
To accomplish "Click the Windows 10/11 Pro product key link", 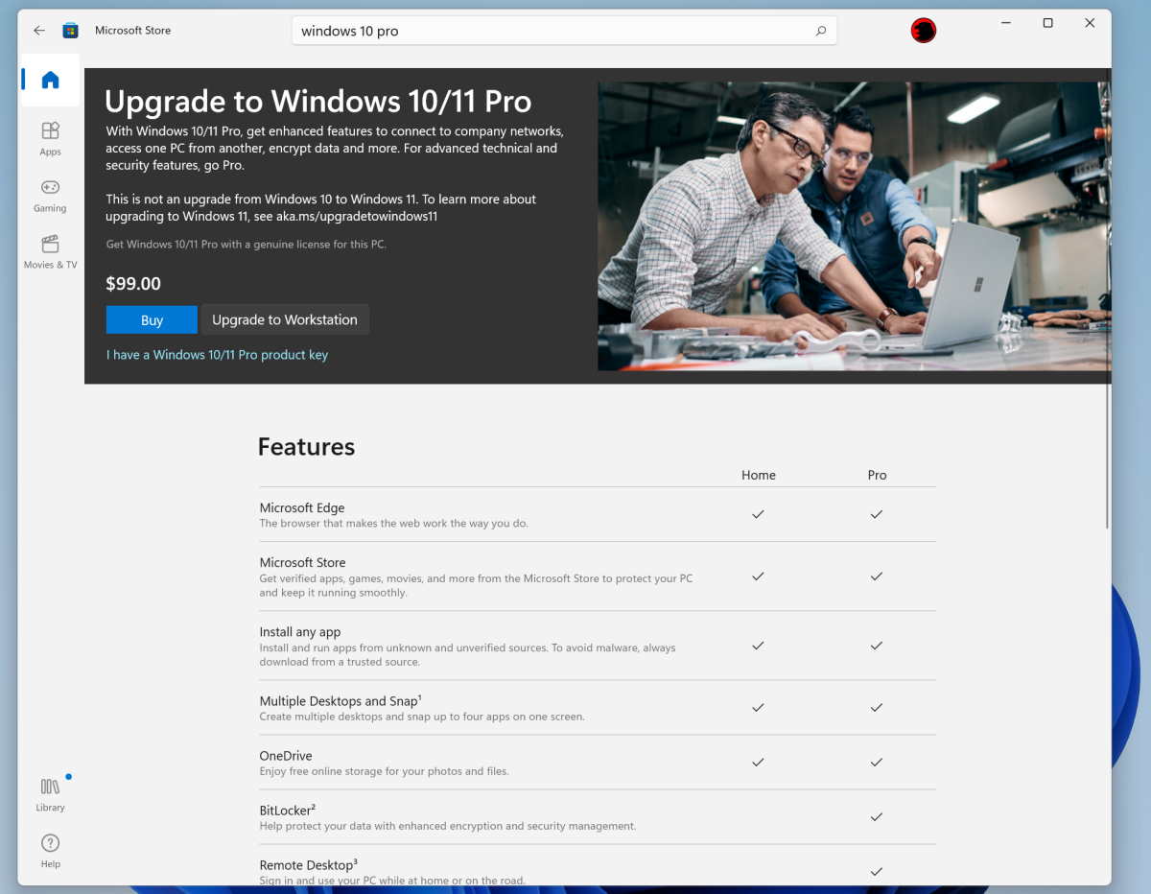I will (217, 354).
